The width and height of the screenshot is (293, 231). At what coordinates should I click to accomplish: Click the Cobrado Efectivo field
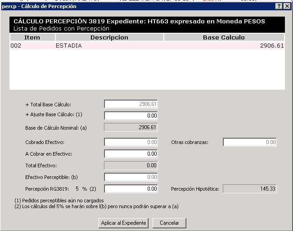[x=131, y=142]
